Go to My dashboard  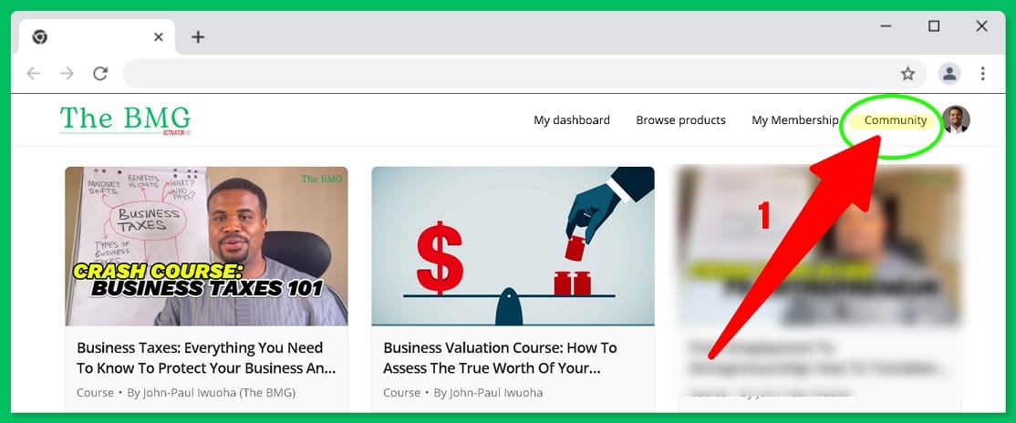tap(572, 120)
